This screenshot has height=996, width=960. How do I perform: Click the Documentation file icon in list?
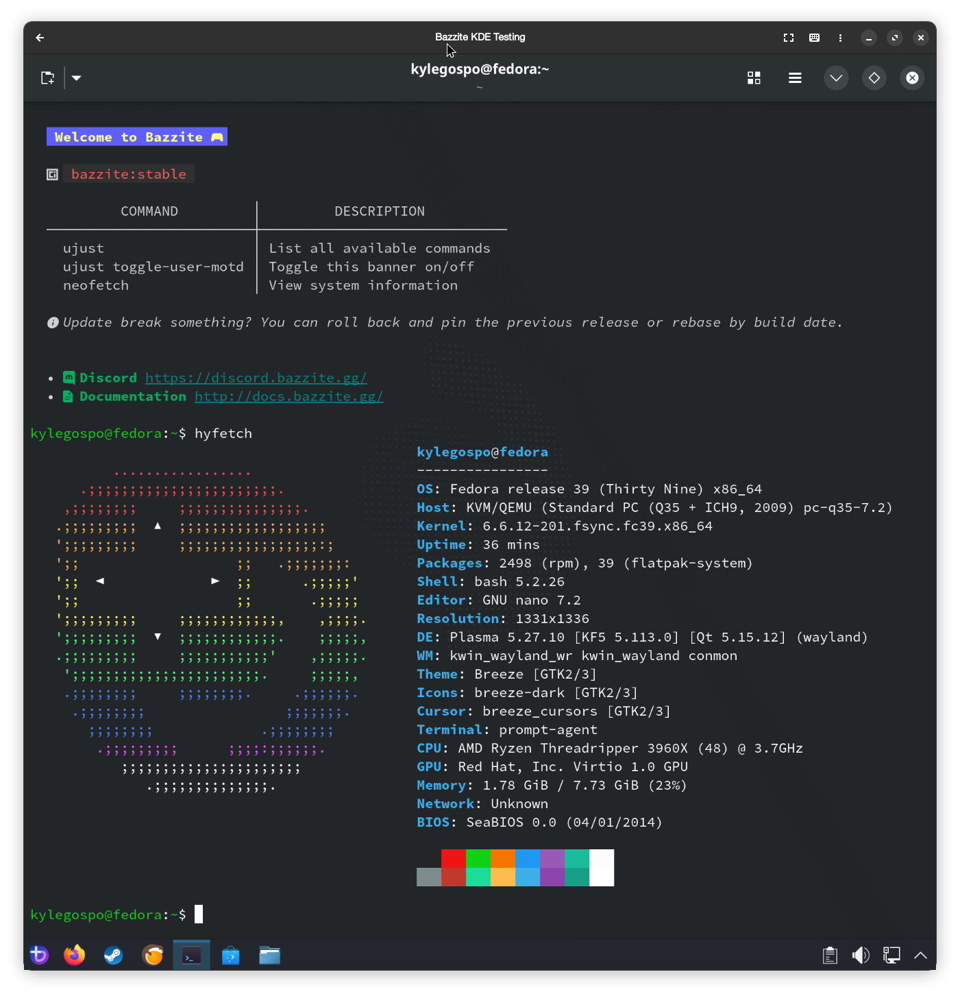tap(68, 396)
